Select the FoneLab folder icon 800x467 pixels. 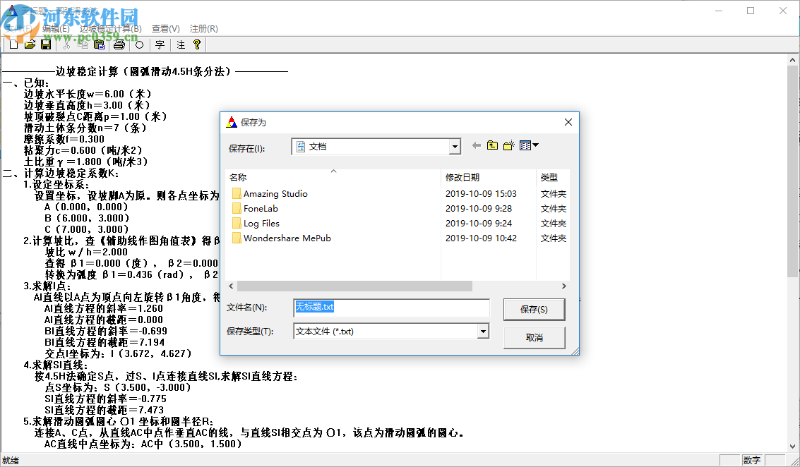point(237,209)
